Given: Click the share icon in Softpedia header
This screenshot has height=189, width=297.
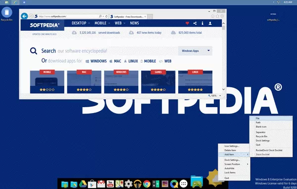Looking at the screenshot, I should coord(195,23).
